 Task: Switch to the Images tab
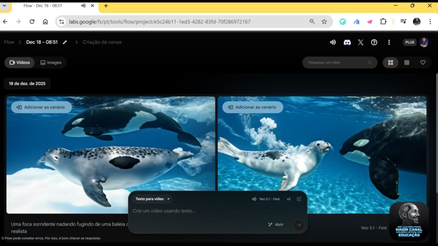(x=51, y=62)
